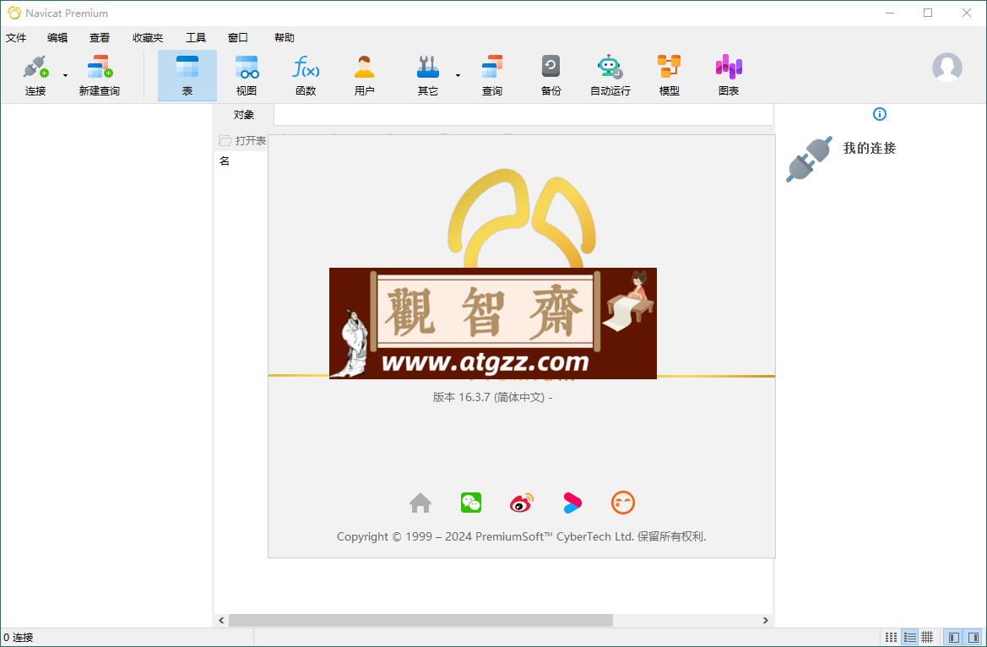The image size is (987, 647).
Task: Click the user account avatar
Action: pyautogui.click(x=946, y=68)
